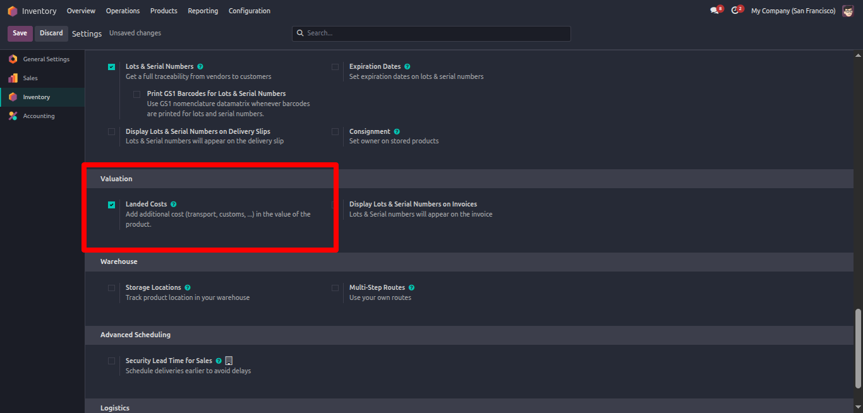Enable Consignment checkbox
Screen dimensions: 863x413
335,132
